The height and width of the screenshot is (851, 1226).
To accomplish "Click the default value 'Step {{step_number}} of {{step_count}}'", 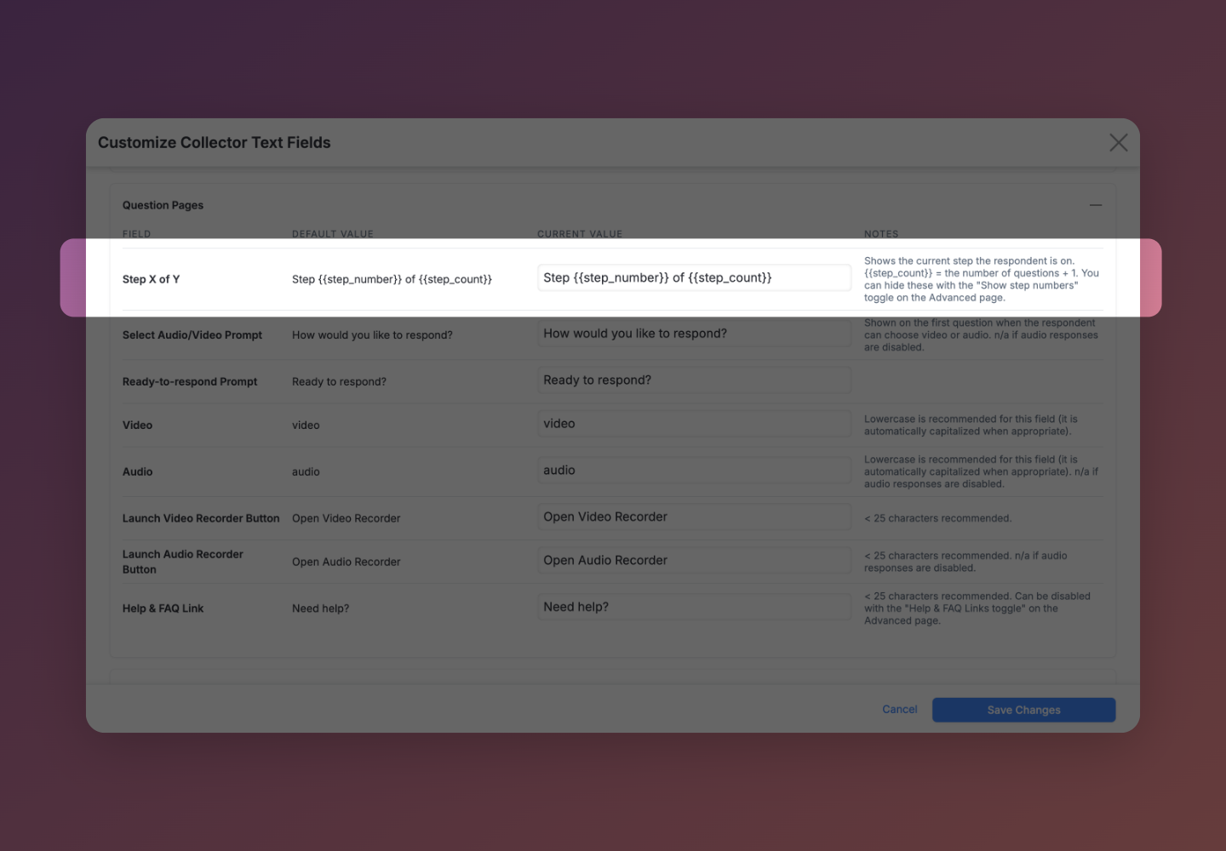I will 392,279.
